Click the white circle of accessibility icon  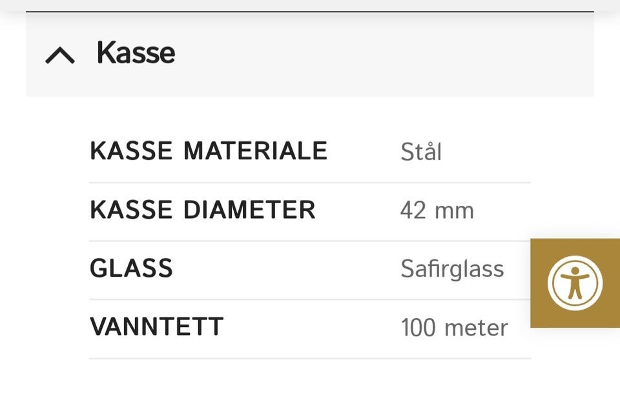click(x=575, y=283)
